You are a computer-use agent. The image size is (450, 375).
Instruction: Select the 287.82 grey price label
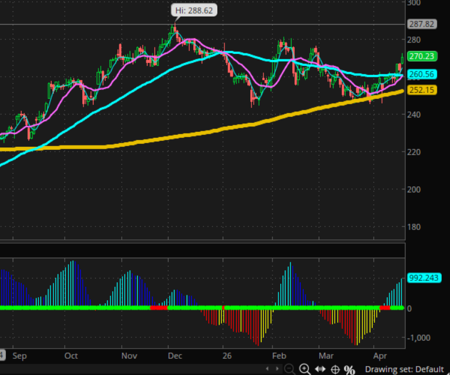pyautogui.click(x=422, y=24)
